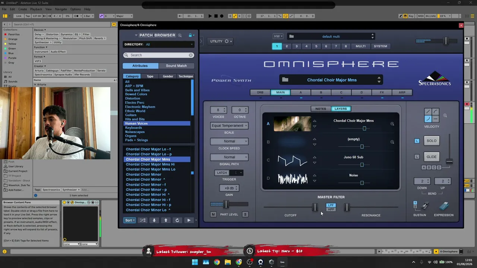Adjust the Master Filter Cutoff slider

tap(315, 207)
